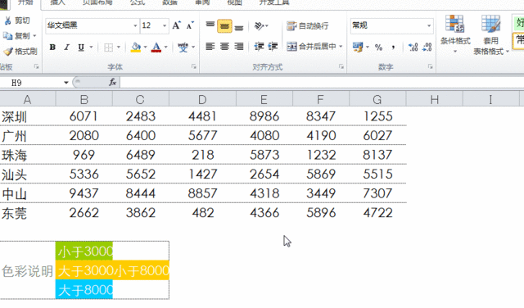The height and width of the screenshot is (308, 524).
Task: Set top vertical alignment
Action: [x=210, y=25]
